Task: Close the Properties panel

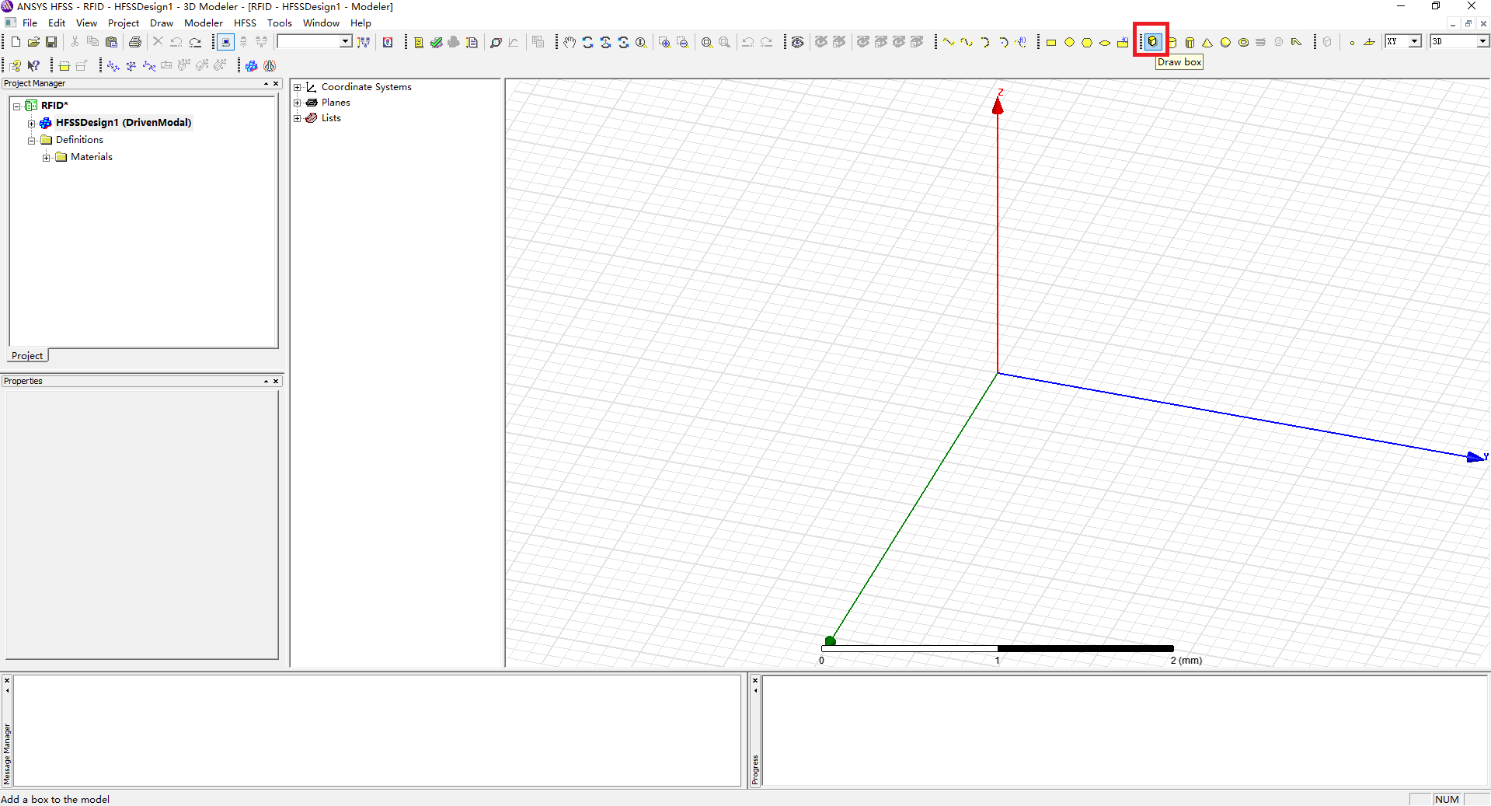Action: [276, 381]
